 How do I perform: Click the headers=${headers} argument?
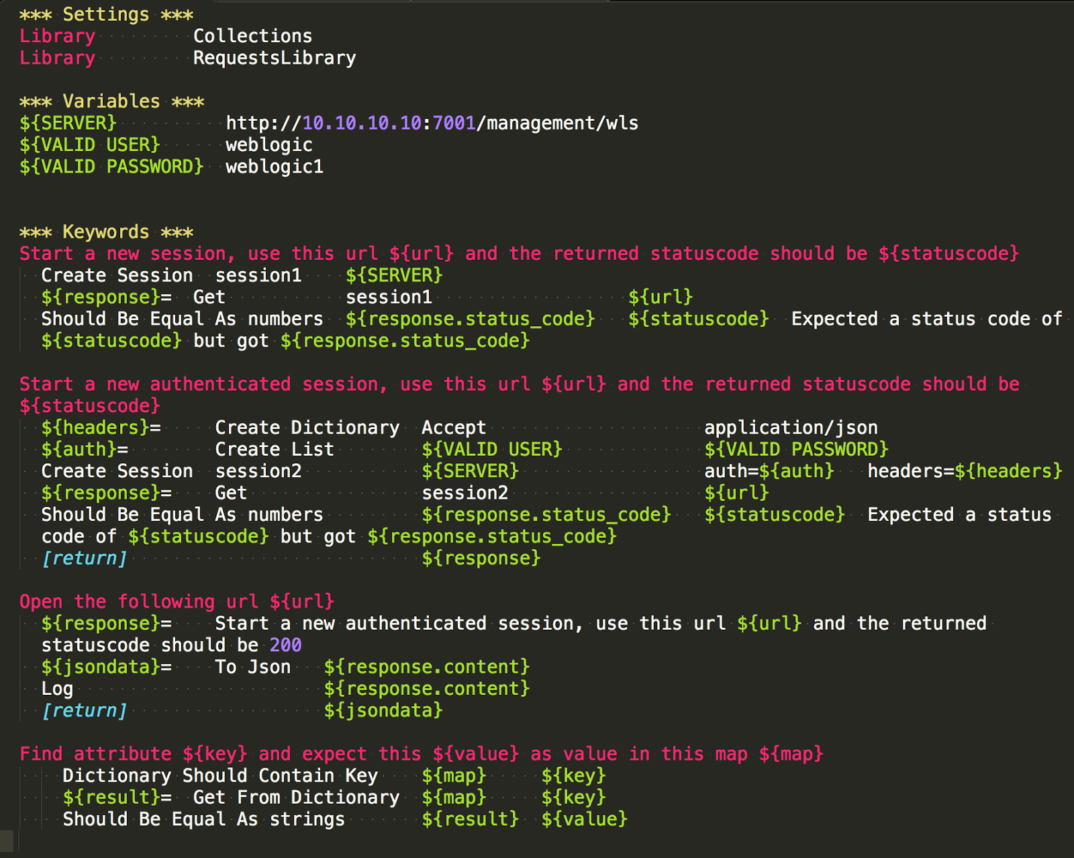[965, 471]
